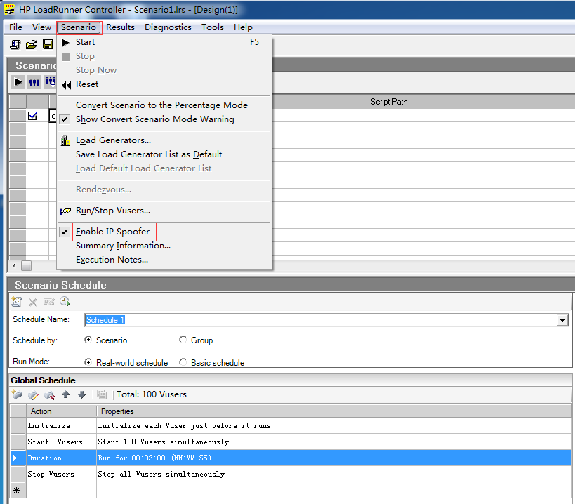575x504 pixels.
Task: Click the 'Total: 100 Vusers' label
Action: (152, 394)
